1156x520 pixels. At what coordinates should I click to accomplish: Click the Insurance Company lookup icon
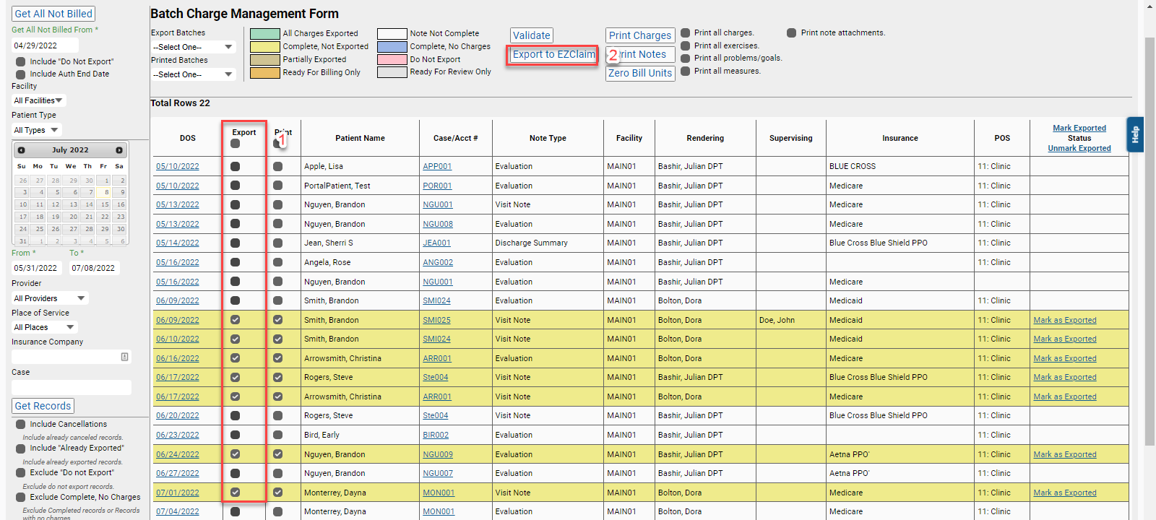tap(125, 357)
